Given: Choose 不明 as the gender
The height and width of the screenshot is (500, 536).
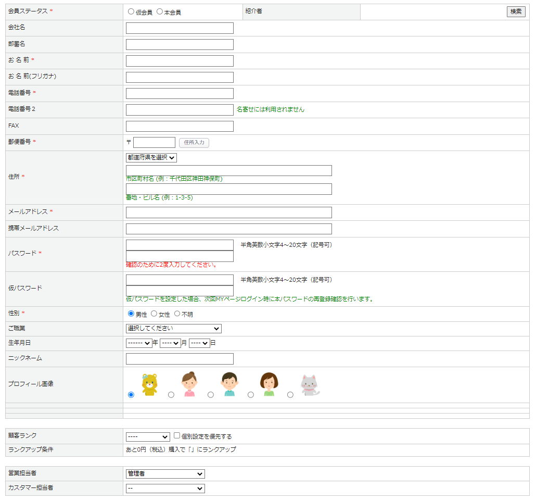Looking at the screenshot, I should [x=177, y=314].
